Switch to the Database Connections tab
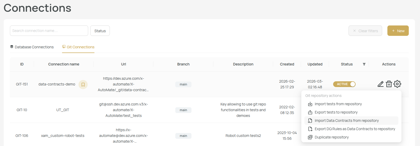420x146 pixels. (32, 47)
